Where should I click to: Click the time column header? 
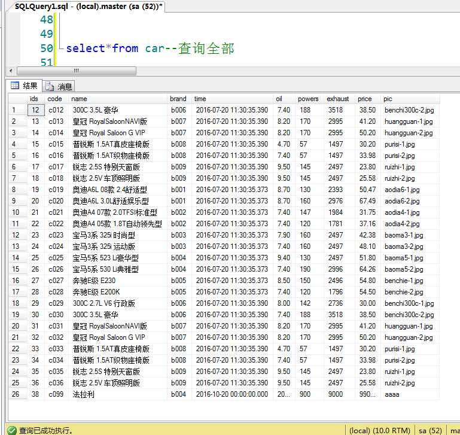pyautogui.click(x=232, y=99)
